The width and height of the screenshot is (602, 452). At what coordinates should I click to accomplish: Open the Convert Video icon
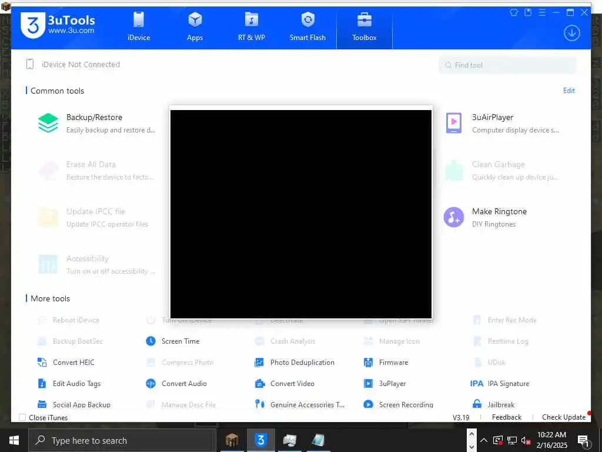[259, 383]
